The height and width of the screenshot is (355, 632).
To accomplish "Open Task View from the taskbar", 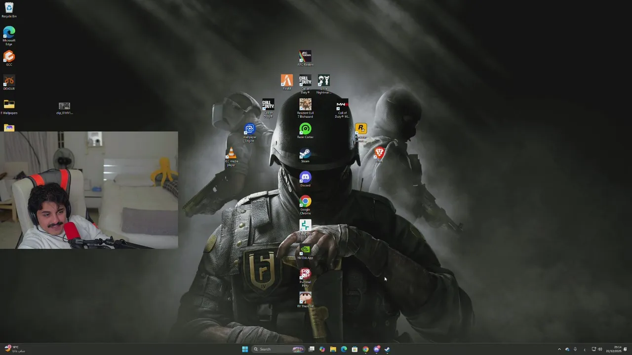I will click(x=312, y=349).
